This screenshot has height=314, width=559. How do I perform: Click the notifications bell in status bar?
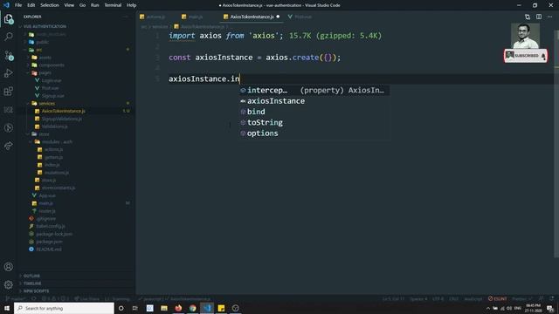pyautogui.click(x=551, y=298)
